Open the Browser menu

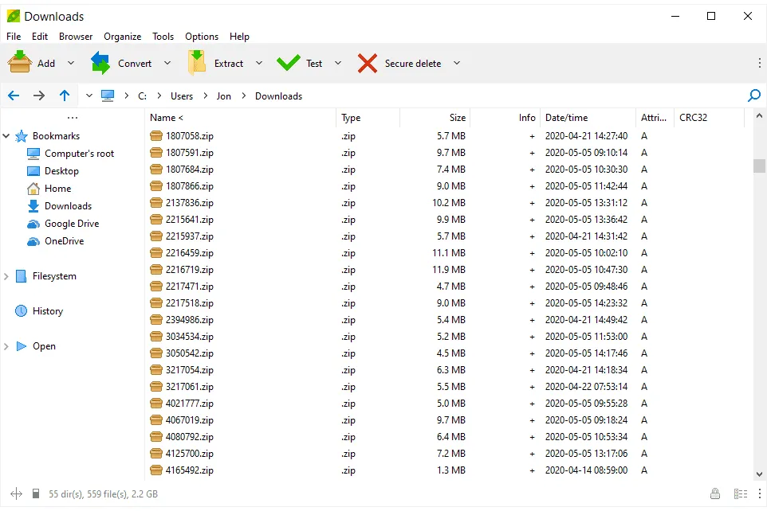tap(76, 36)
